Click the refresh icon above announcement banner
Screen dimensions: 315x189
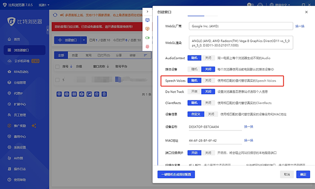pos(55,15)
